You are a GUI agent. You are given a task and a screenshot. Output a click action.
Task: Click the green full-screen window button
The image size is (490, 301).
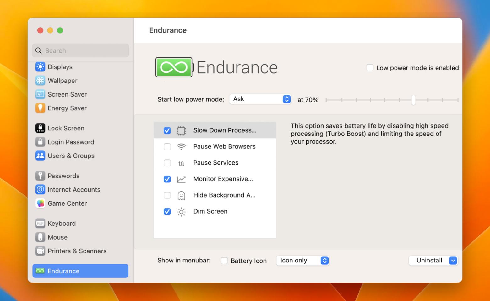[60, 30]
